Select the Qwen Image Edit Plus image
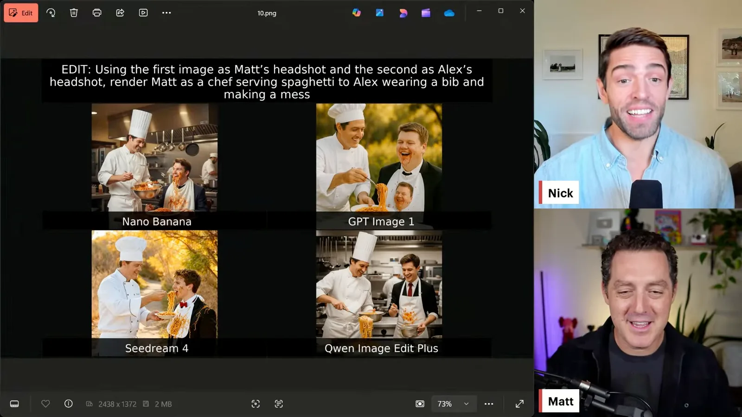Screen dimensions: 742x417 point(379,284)
